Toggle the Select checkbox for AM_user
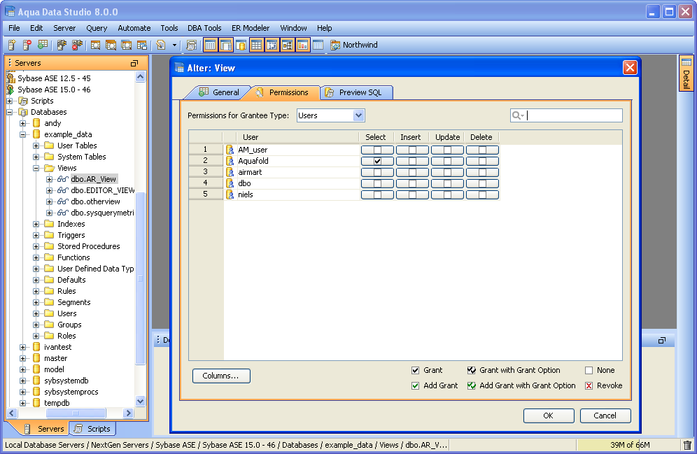 377,150
